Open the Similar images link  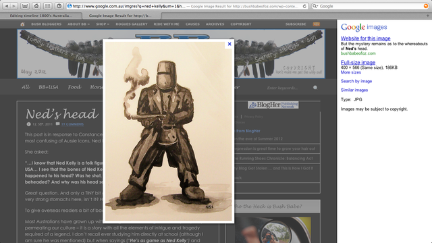pos(354,90)
